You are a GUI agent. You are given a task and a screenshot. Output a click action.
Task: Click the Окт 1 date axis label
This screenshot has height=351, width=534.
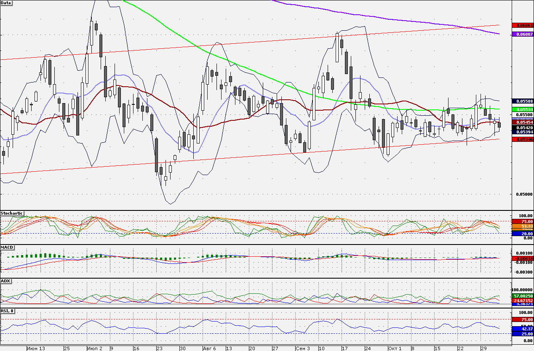[x=395, y=348]
